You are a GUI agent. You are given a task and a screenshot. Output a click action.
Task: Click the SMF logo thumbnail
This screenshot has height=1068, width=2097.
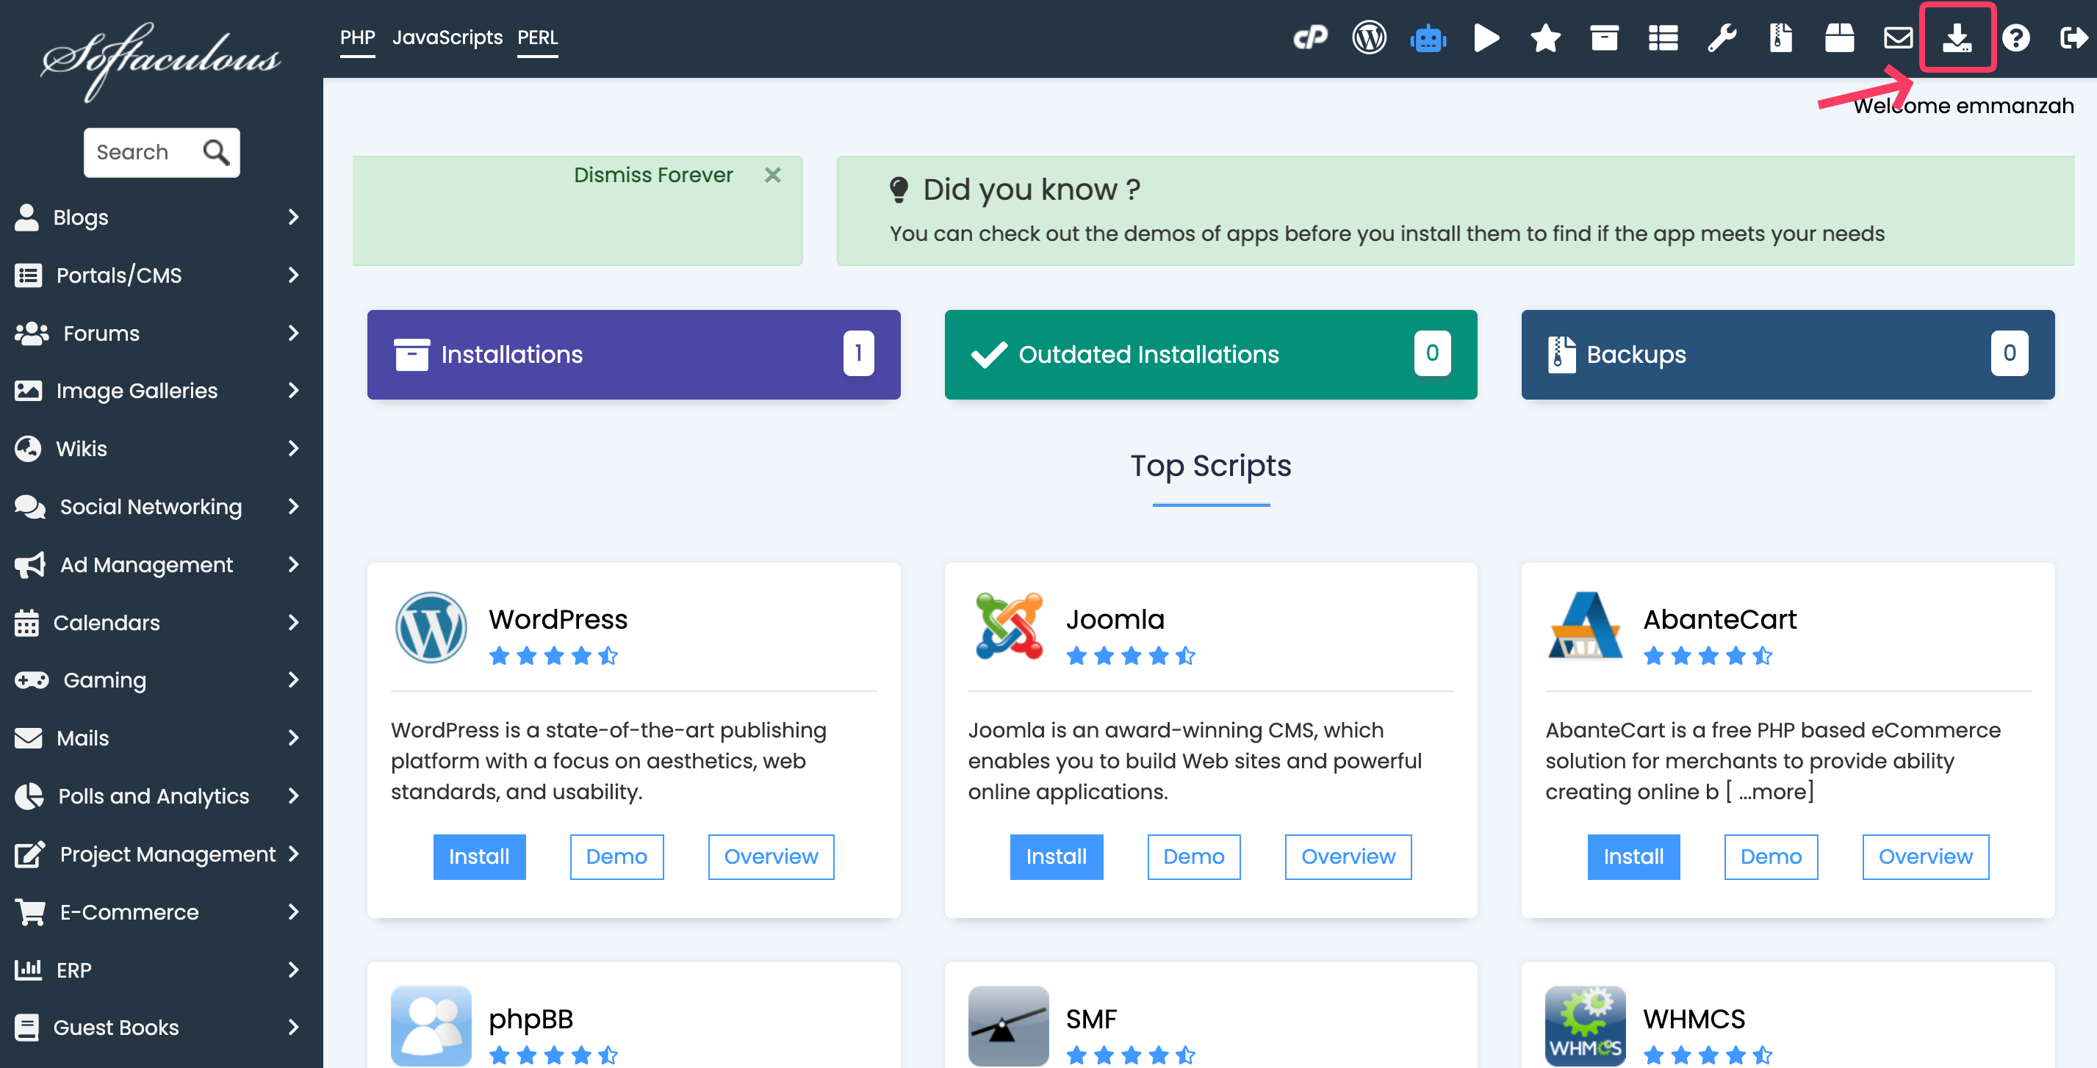(x=1008, y=1025)
